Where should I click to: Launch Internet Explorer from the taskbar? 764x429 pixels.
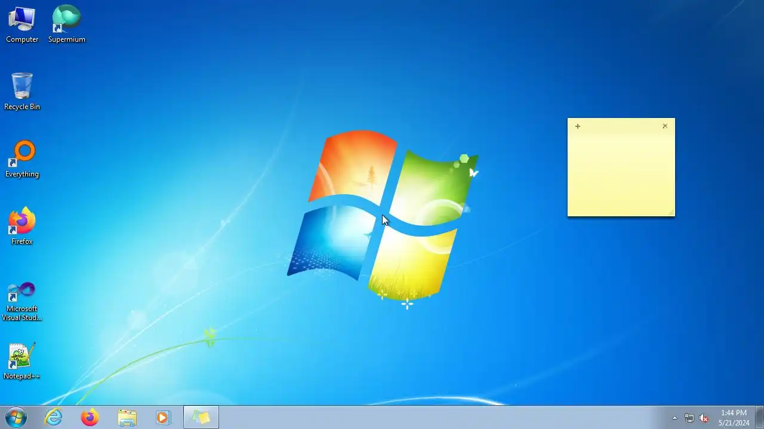54,417
